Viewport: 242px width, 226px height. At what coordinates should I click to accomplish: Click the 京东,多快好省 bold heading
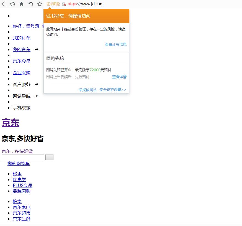(x=22, y=139)
